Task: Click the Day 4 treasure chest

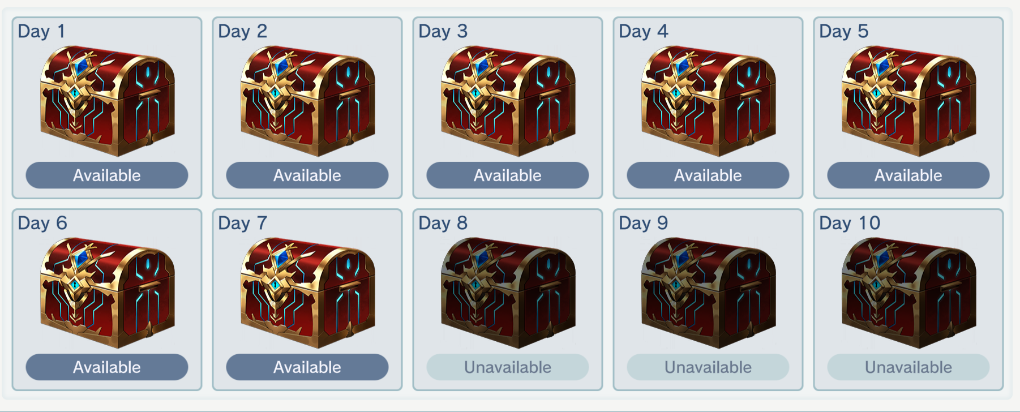Action: pos(708,101)
